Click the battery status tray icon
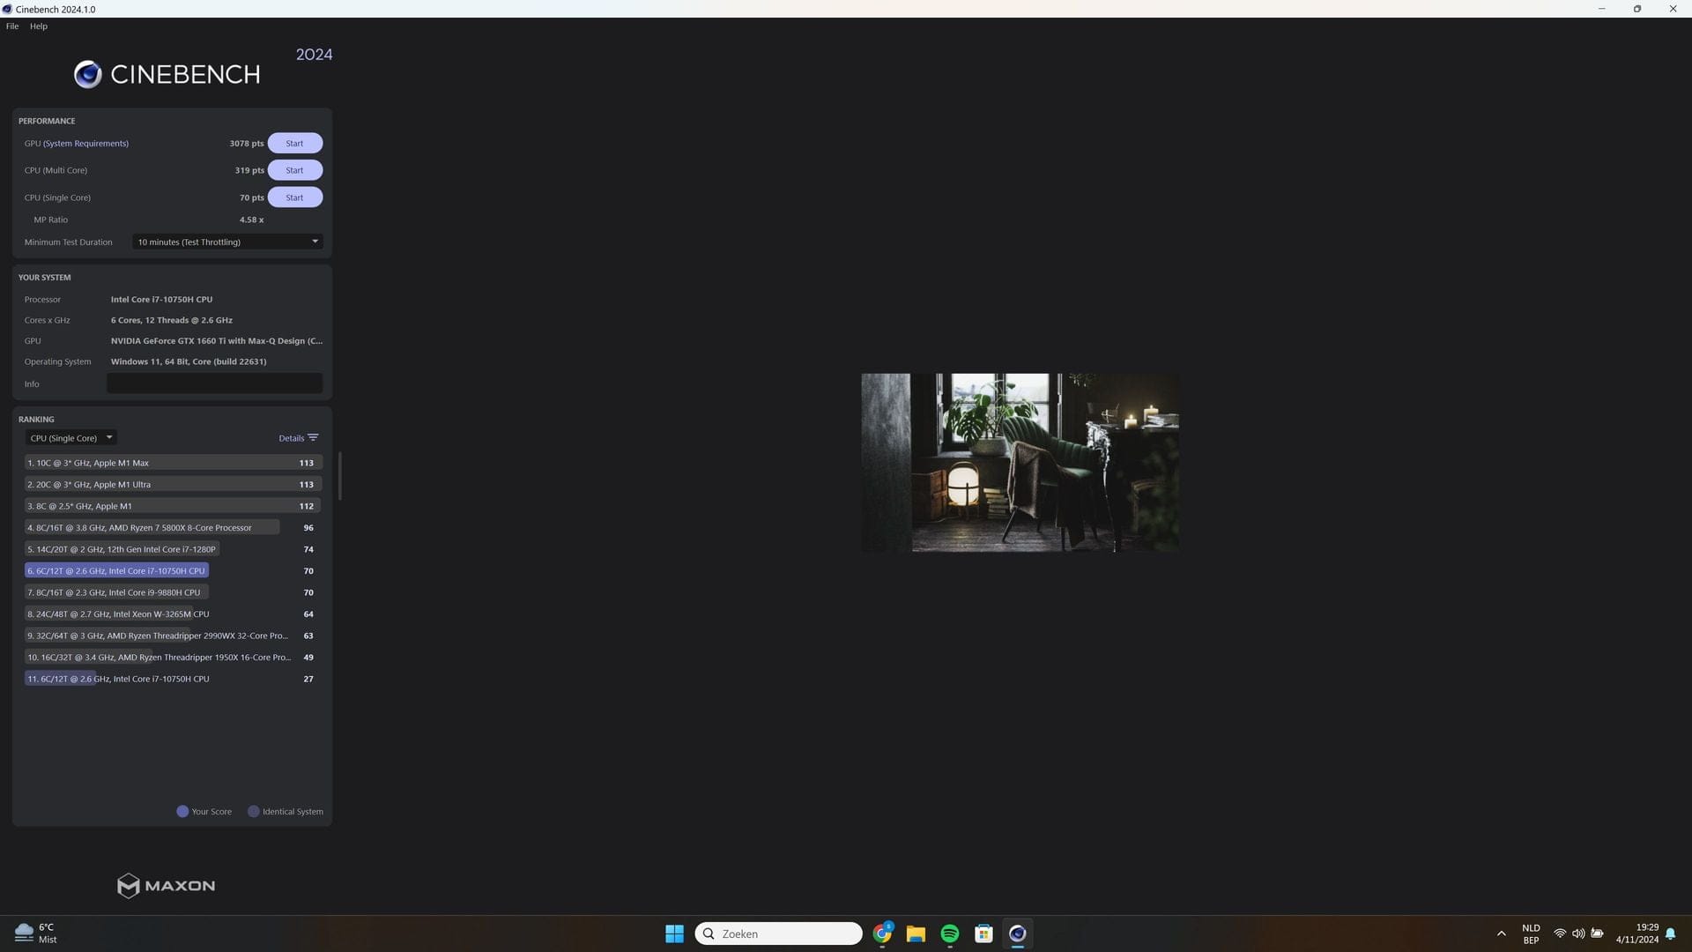The height and width of the screenshot is (952, 1692). 1597,933
